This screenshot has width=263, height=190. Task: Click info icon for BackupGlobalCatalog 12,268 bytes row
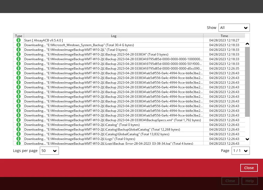tap(19, 130)
